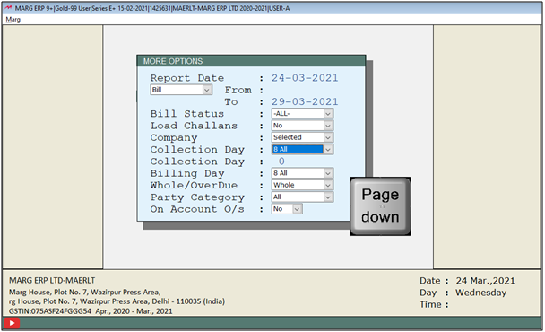The image size is (545, 332).
Task: Click the To date value 29-03-2021
Action: (305, 101)
